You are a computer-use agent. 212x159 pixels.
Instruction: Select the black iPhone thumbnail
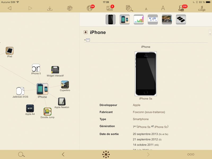click(x=111, y=19)
